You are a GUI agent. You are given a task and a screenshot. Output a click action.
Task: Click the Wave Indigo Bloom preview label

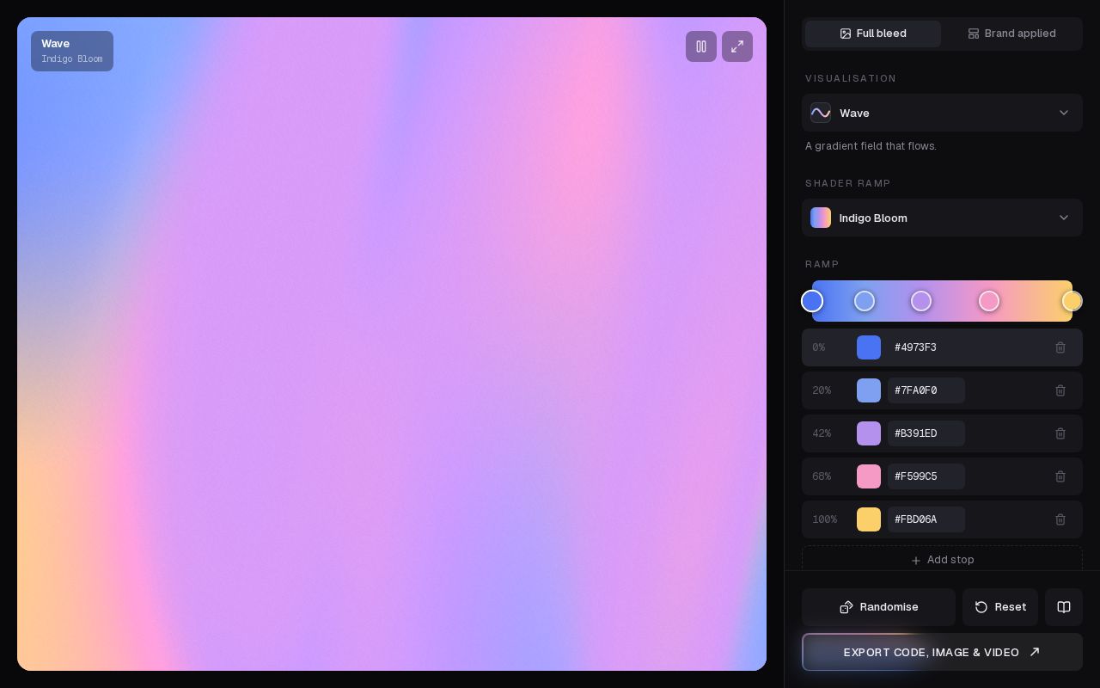tap(72, 51)
